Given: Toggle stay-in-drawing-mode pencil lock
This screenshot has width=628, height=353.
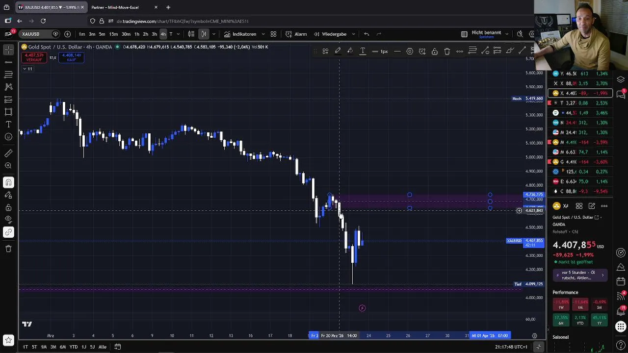Looking at the screenshot, I should 8,195.
